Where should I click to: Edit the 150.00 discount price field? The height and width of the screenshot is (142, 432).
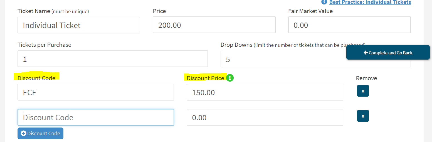pos(265,92)
